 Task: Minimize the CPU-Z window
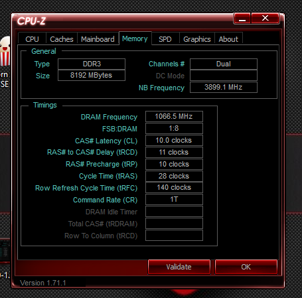pyautogui.click(x=242, y=18)
